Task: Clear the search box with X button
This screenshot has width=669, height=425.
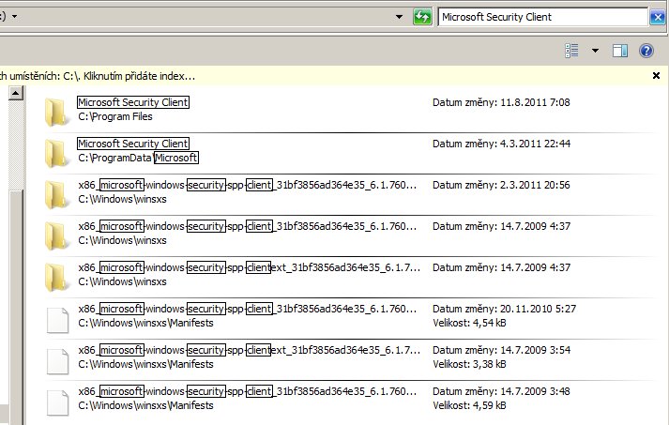Action: pyautogui.click(x=657, y=17)
